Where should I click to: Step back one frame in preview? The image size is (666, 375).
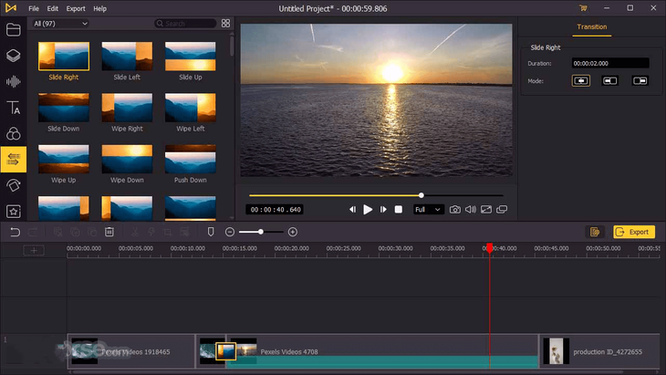pyautogui.click(x=352, y=209)
